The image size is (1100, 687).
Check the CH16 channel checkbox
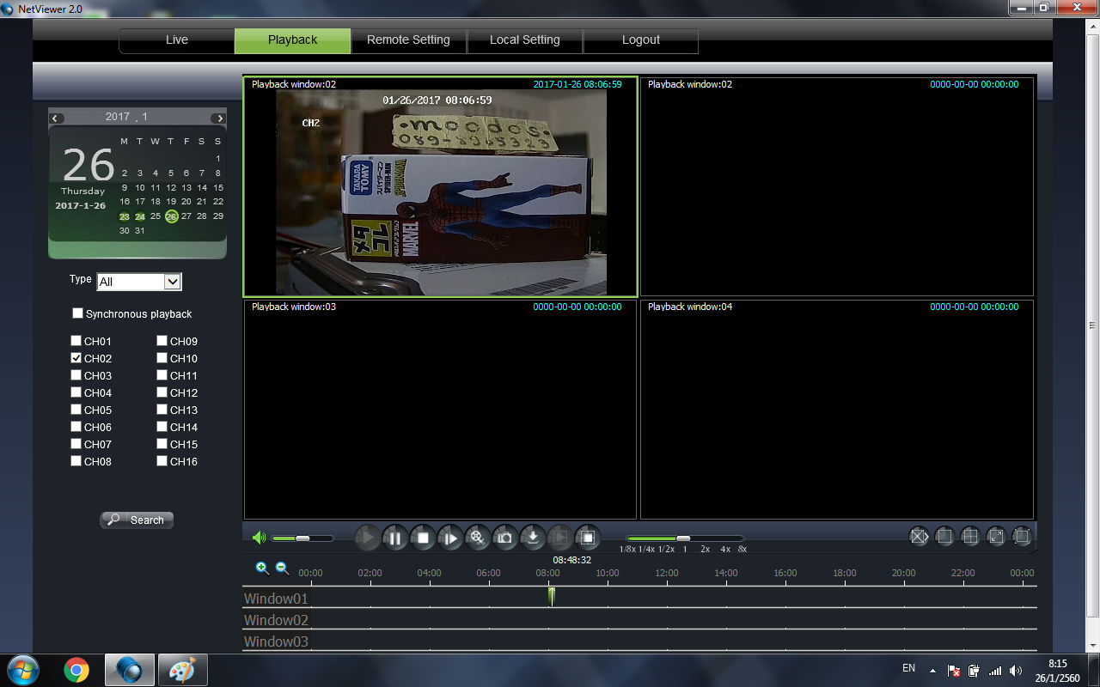click(x=162, y=461)
